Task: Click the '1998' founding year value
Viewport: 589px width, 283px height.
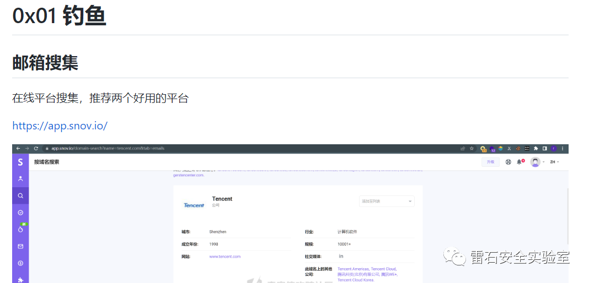Action: [x=214, y=244]
